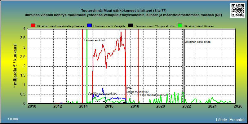Click the QR code in the corner
248x124 pixels.
click(x=237, y=10)
